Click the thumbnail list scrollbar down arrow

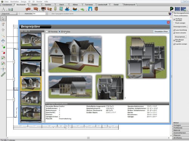[x=43, y=121]
